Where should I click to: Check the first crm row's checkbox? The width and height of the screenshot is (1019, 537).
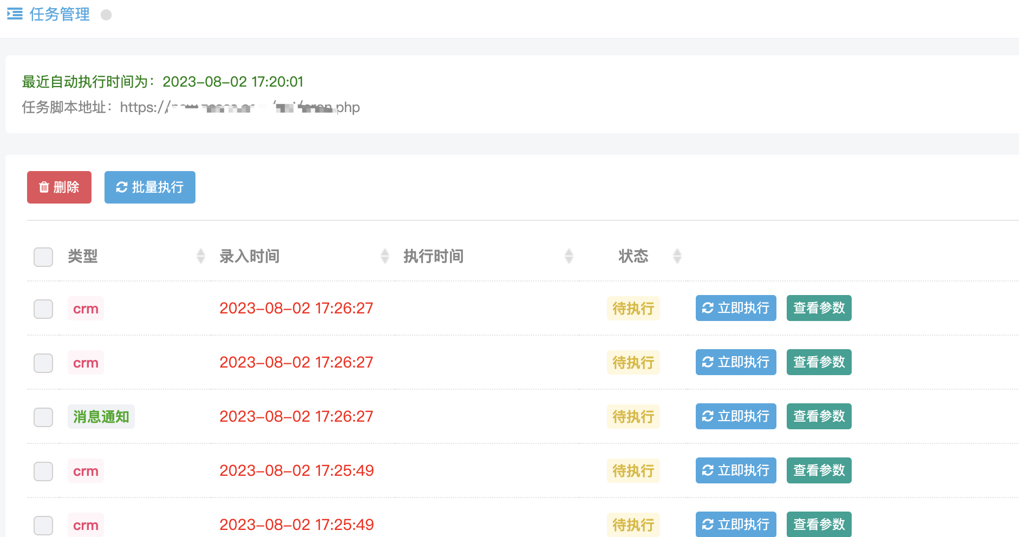pyautogui.click(x=43, y=309)
